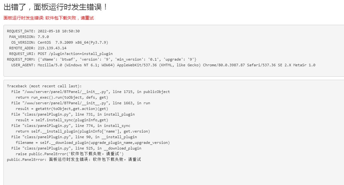Click the line 1715 in publicObject entry
344x185 pixels.
[91, 92]
